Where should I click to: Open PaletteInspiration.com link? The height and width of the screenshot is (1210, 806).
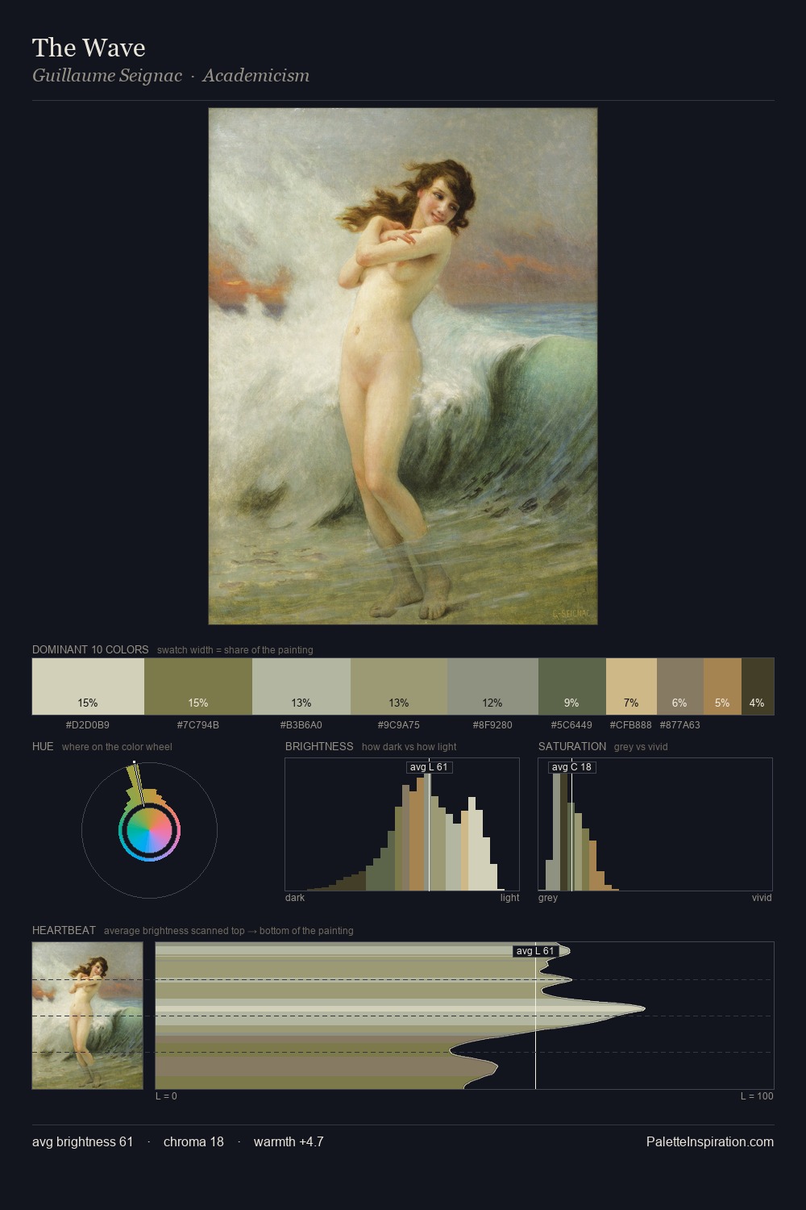710,1141
